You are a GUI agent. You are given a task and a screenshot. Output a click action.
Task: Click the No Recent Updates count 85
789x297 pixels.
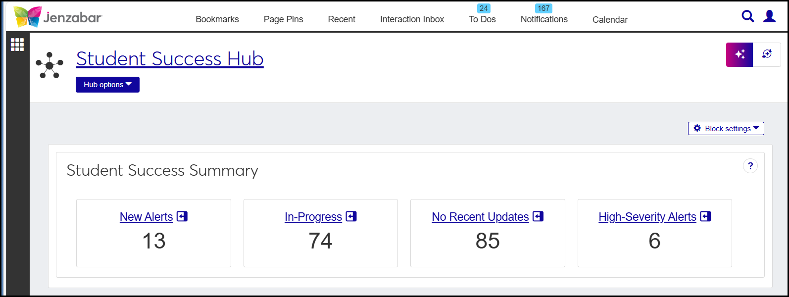click(488, 241)
